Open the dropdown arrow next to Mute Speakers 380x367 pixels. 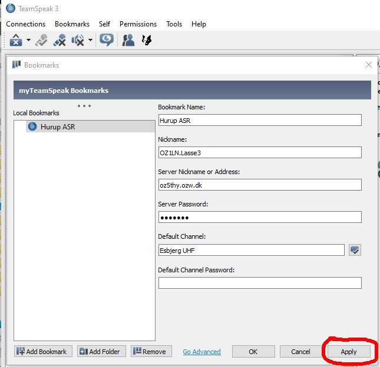(90, 40)
